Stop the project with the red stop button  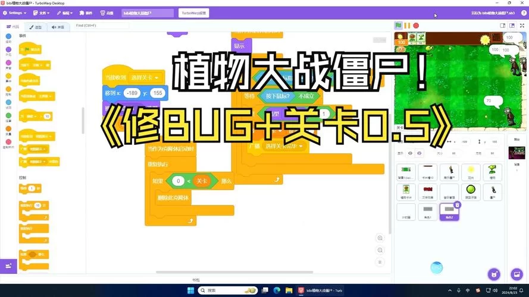(x=416, y=26)
